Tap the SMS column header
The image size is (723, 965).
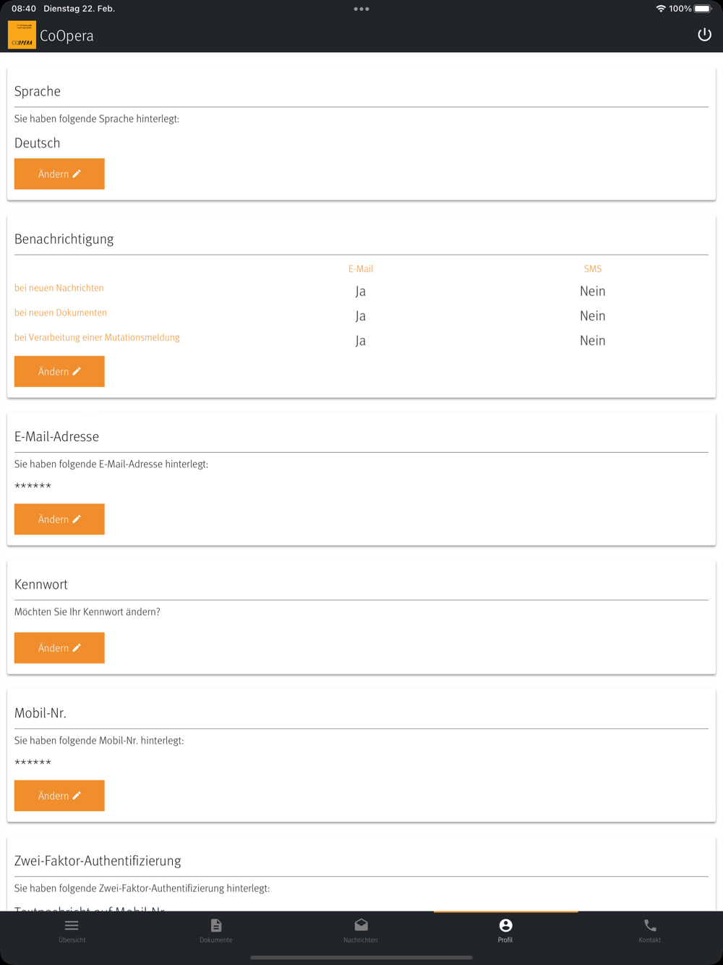click(x=592, y=268)
